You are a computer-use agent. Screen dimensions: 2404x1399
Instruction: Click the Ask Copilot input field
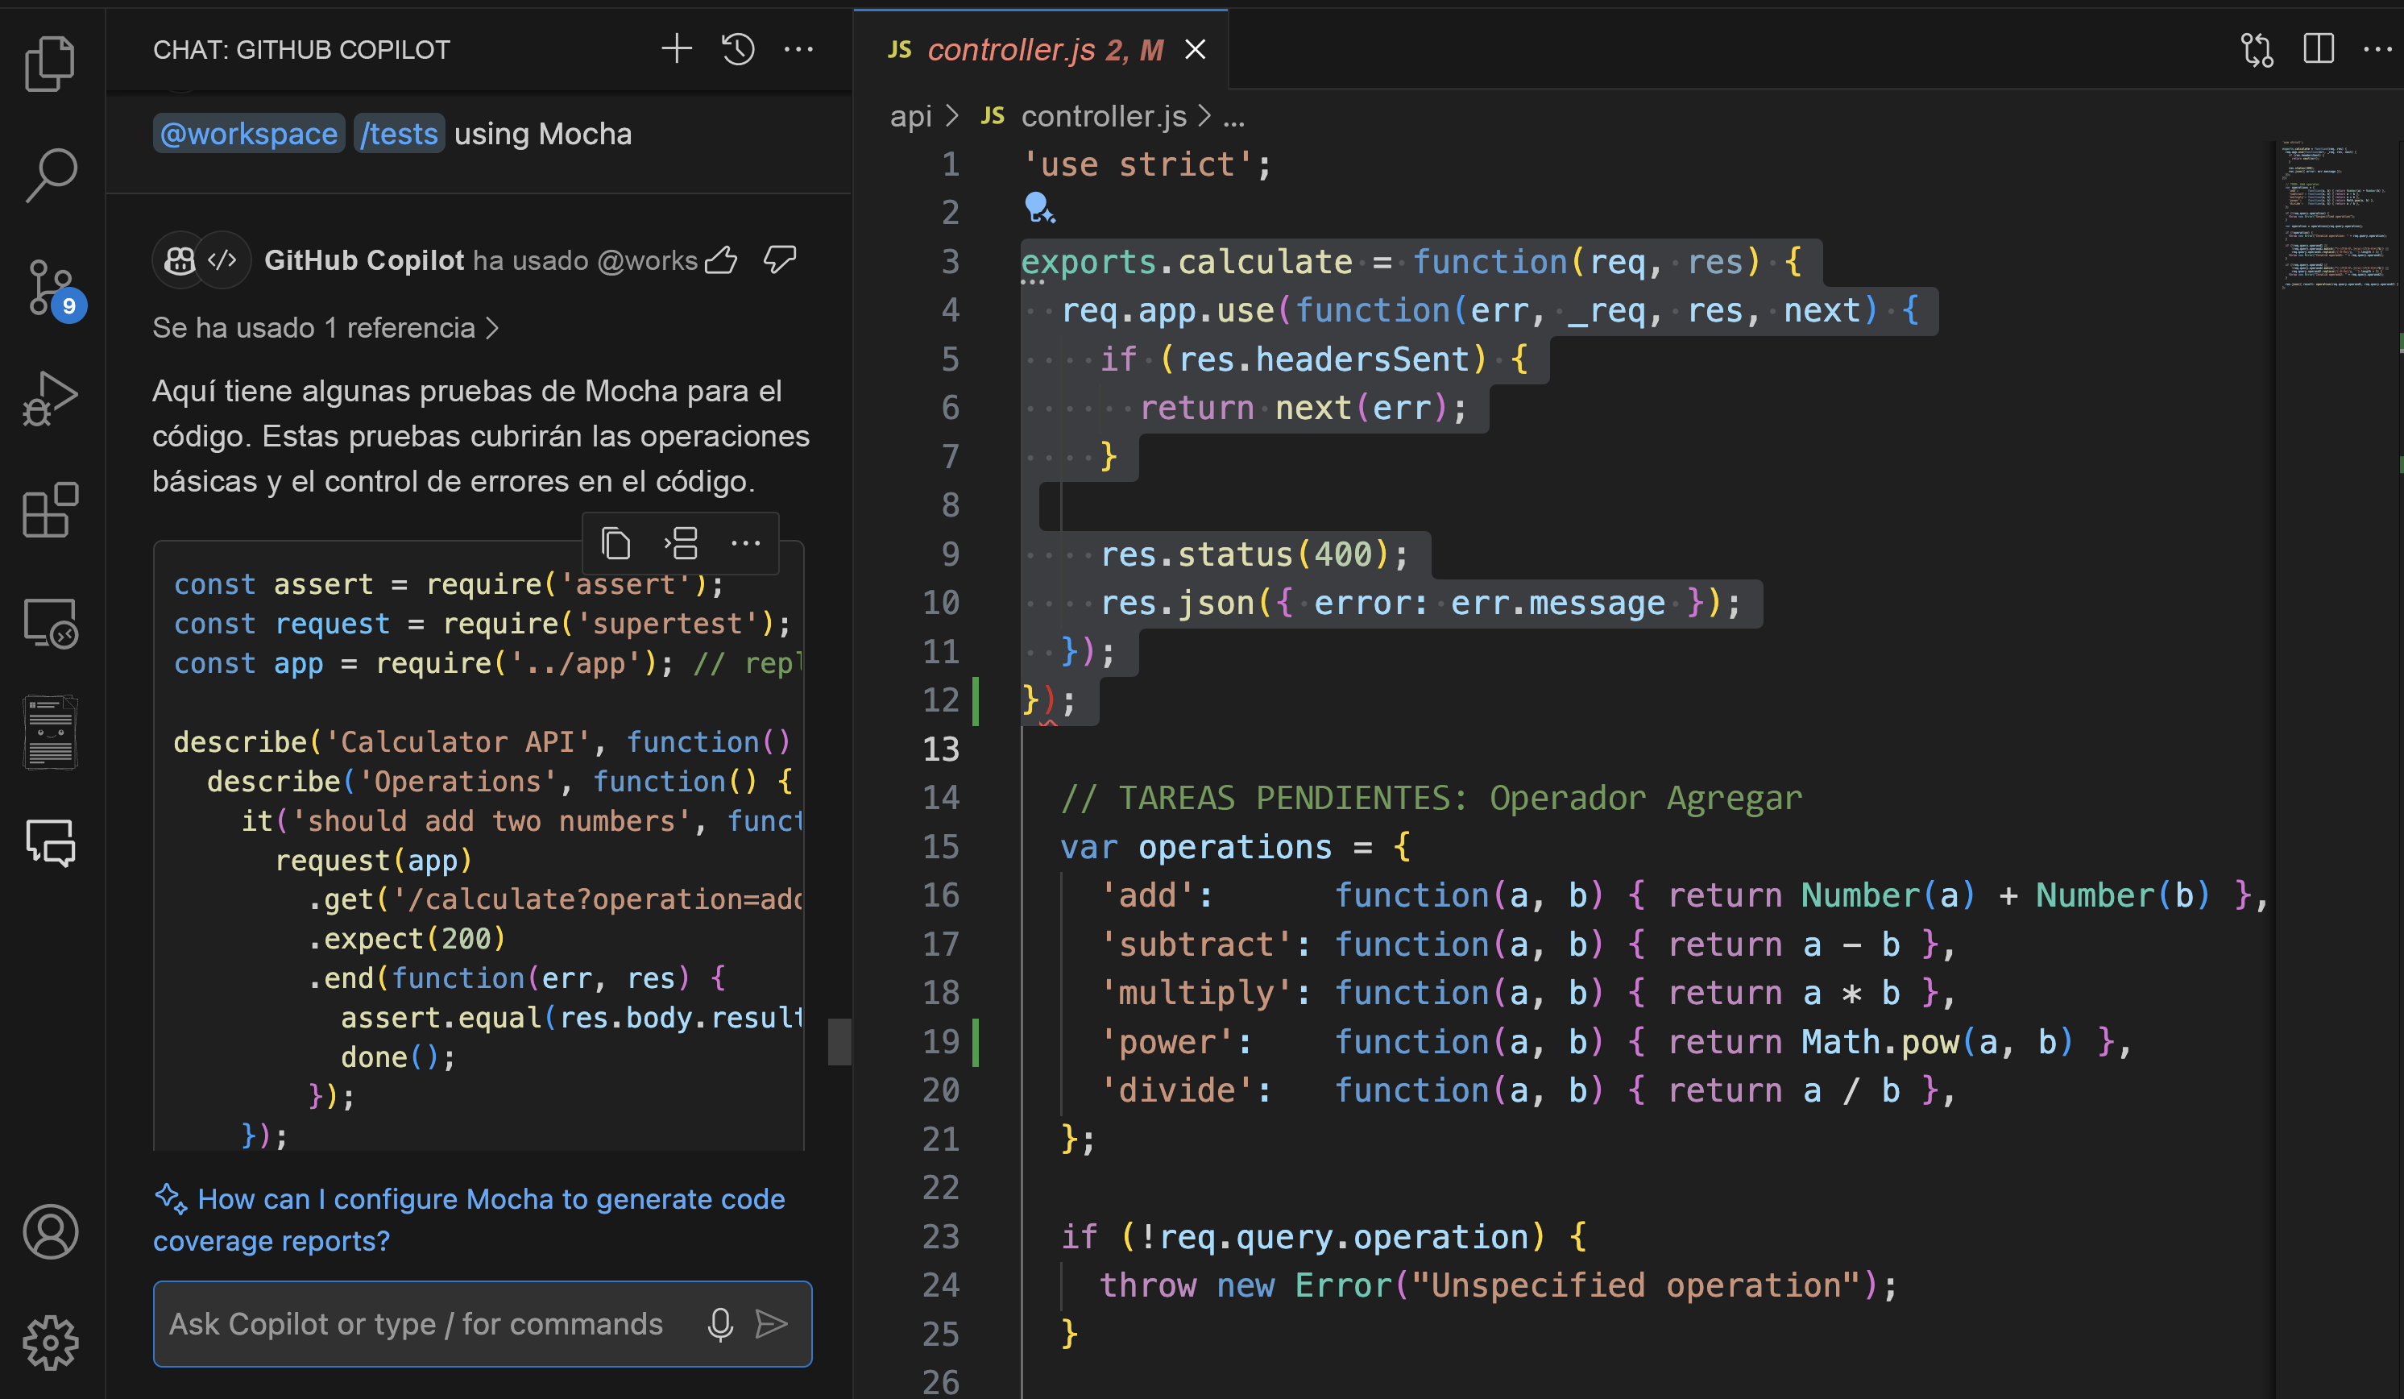pyautogui.click(x=416, y=1323)
